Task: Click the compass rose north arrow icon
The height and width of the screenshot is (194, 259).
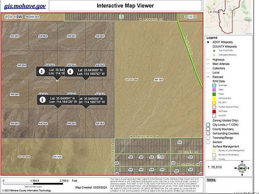Action: tap(242, 168)
